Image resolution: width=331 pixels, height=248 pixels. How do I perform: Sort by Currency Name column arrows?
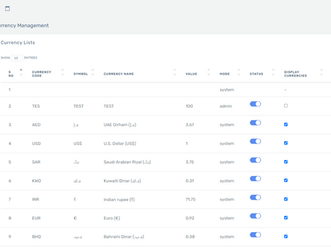click(x=175, y=72)
